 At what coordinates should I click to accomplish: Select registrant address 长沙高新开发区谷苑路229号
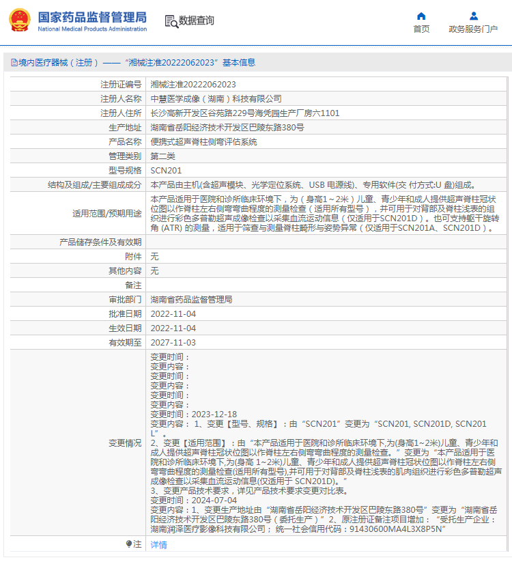[x=245, y=113]
